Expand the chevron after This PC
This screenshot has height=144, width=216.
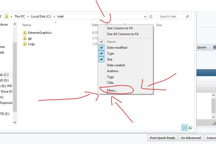[28, 17]
